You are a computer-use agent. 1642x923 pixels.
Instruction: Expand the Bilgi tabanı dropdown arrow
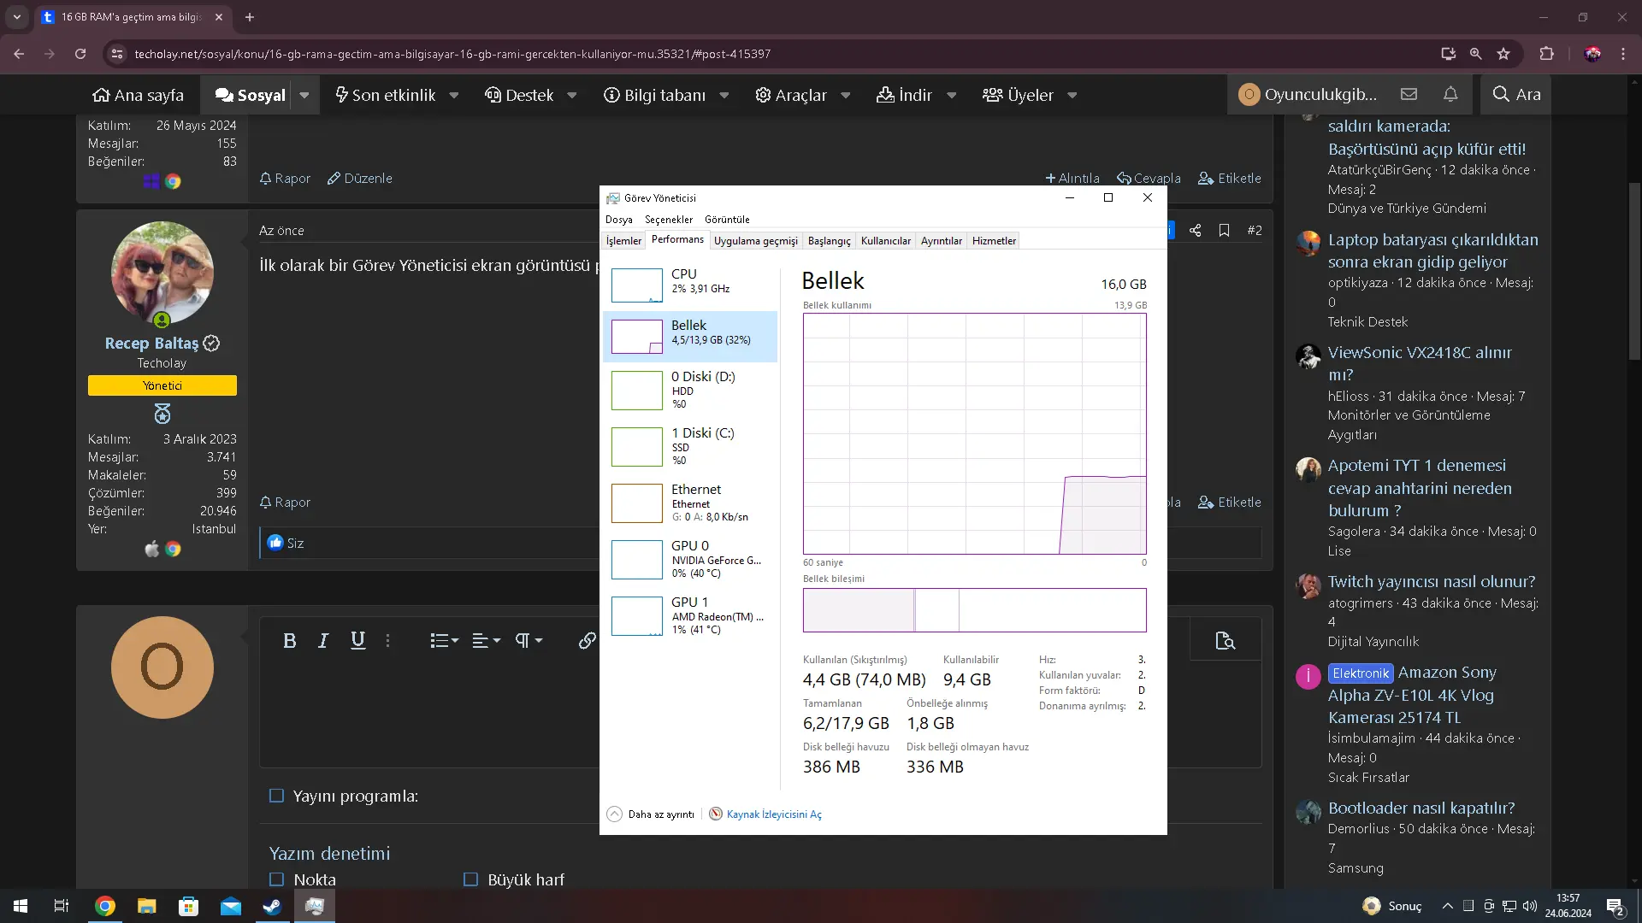[724, 95]
